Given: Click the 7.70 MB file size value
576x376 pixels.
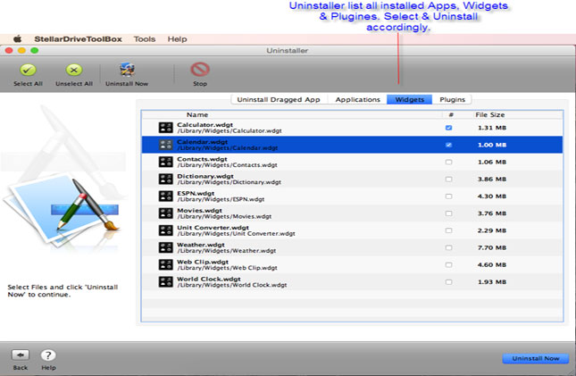Looking at the screenshot, I should pyautogui.click(x=492, y=247).
